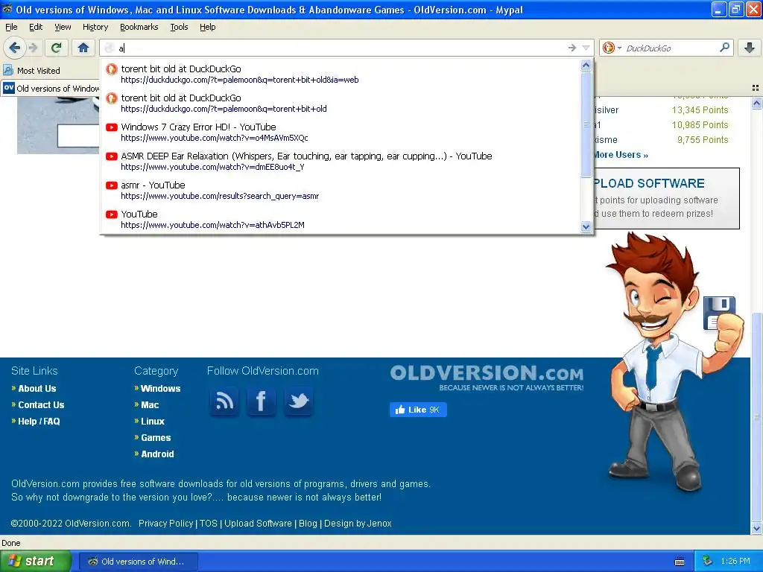Open the Games category link
763x572 pixels.
[156, 438]
